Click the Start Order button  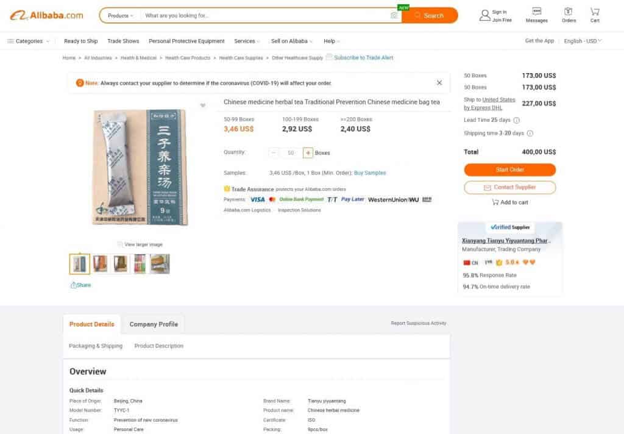[x=510, y=169]
